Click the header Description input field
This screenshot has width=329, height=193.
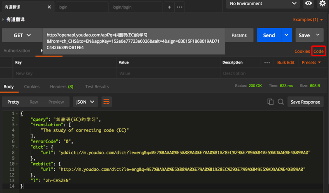(273, 73)
